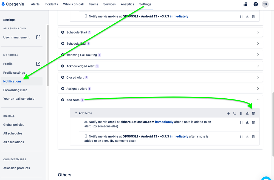This screenshot has height=180, width=274.
Task: Open Forwarding rules in sidebar
Action: [15, 90]
